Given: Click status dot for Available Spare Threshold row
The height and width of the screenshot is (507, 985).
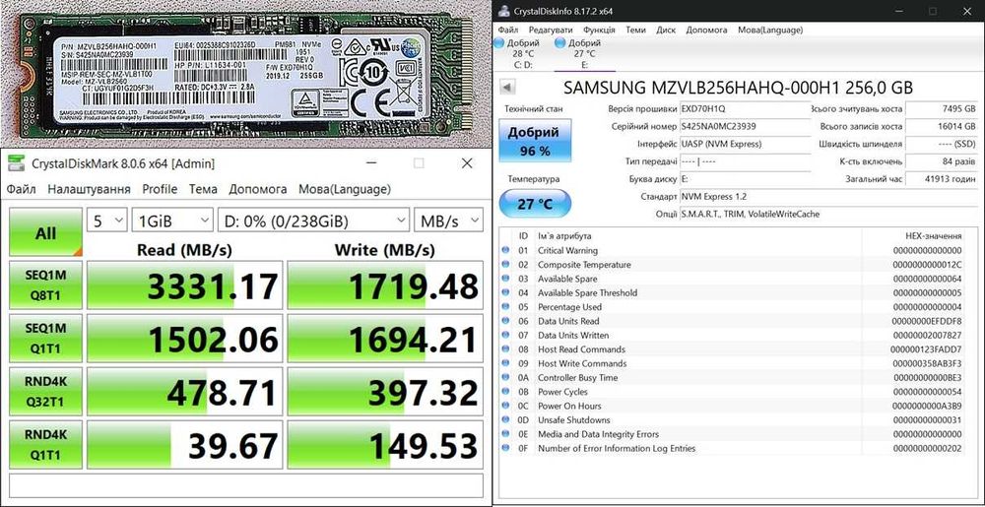Looking at the screenshot, I should [x=505, y=292].
